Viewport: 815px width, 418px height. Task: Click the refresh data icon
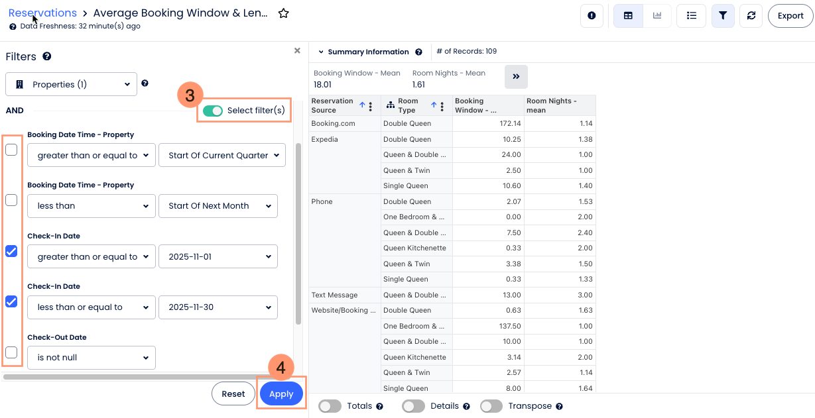tap(751, 16)
